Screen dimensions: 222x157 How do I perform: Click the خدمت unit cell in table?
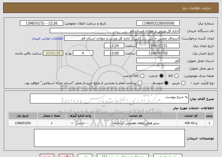80,123
